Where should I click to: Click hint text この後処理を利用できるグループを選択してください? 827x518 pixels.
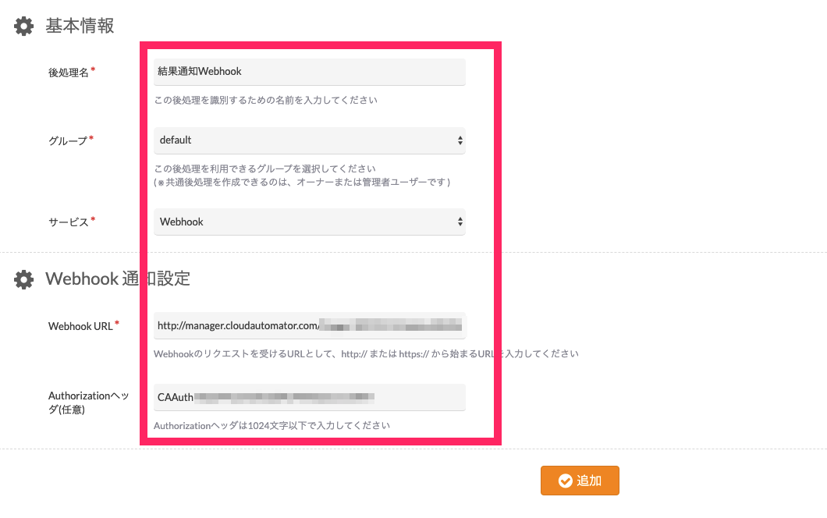pyautogui.click(x=264, y=169)
